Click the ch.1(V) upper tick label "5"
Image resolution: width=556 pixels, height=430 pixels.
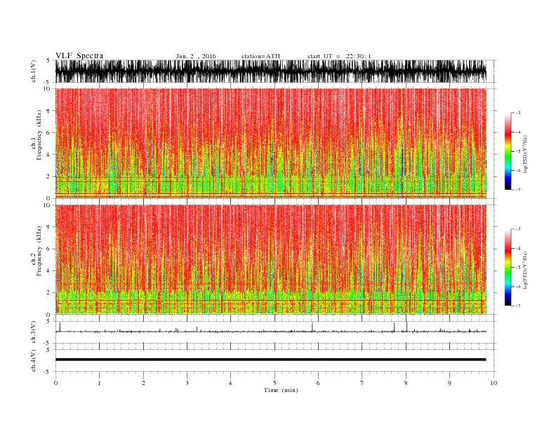pos(48,60)
